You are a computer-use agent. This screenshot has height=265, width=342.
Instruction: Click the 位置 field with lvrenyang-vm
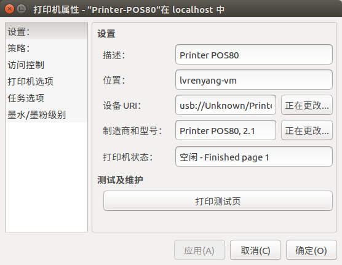(x=254, y=80)
